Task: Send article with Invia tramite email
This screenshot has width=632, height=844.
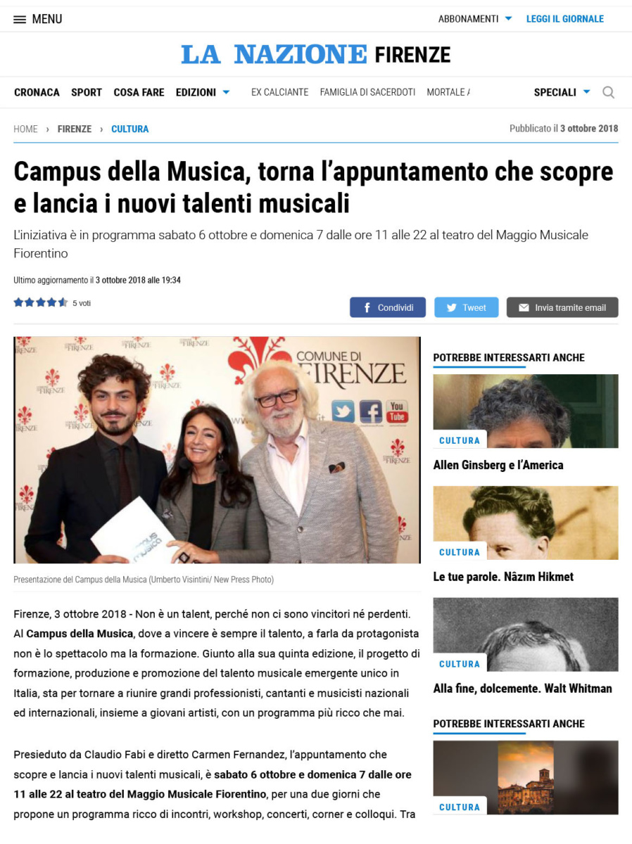Action: coord(562,307)
